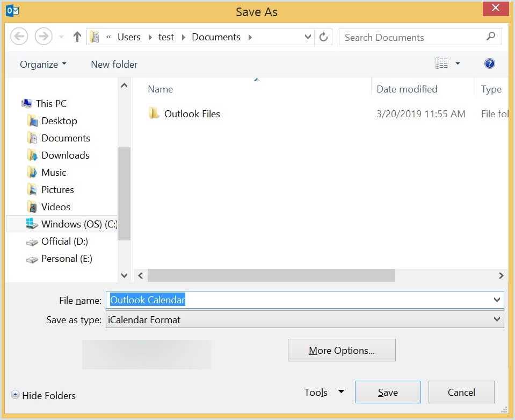Open the Organize dropdown menu
This screenshot has width=515, height=420.
click(x=42, y=64)
